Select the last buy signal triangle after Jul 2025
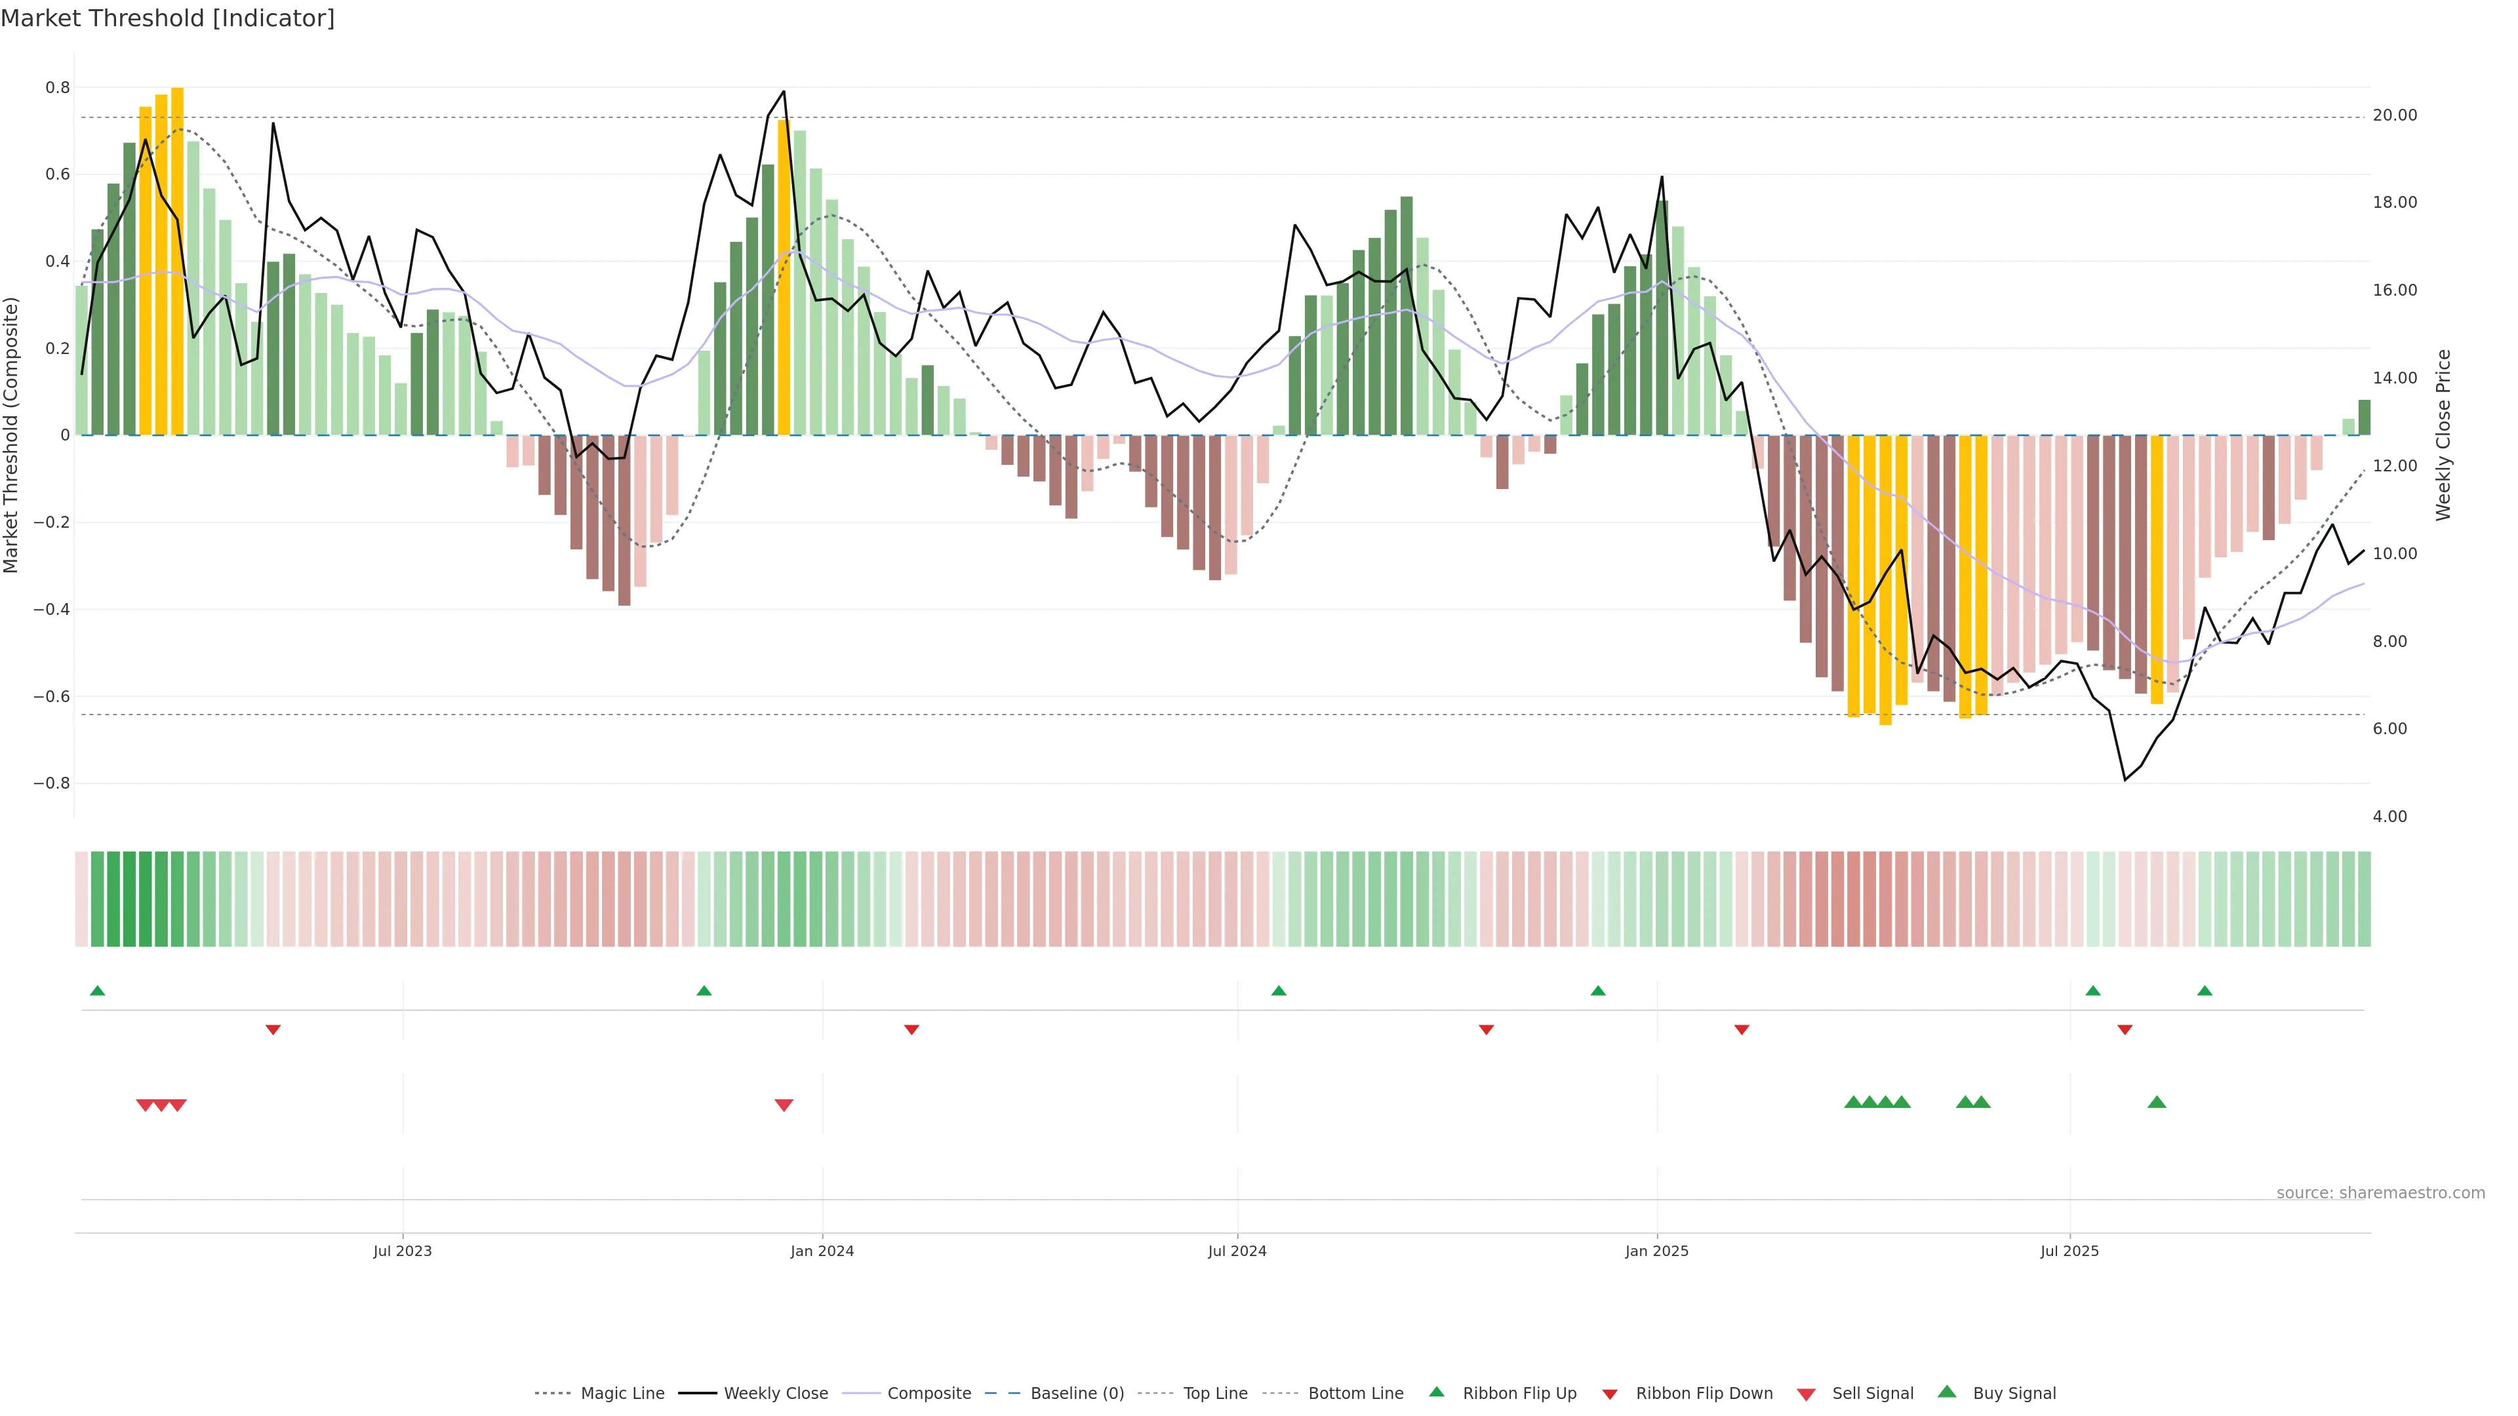 pyautogui.click(x=2156, y=1102)
